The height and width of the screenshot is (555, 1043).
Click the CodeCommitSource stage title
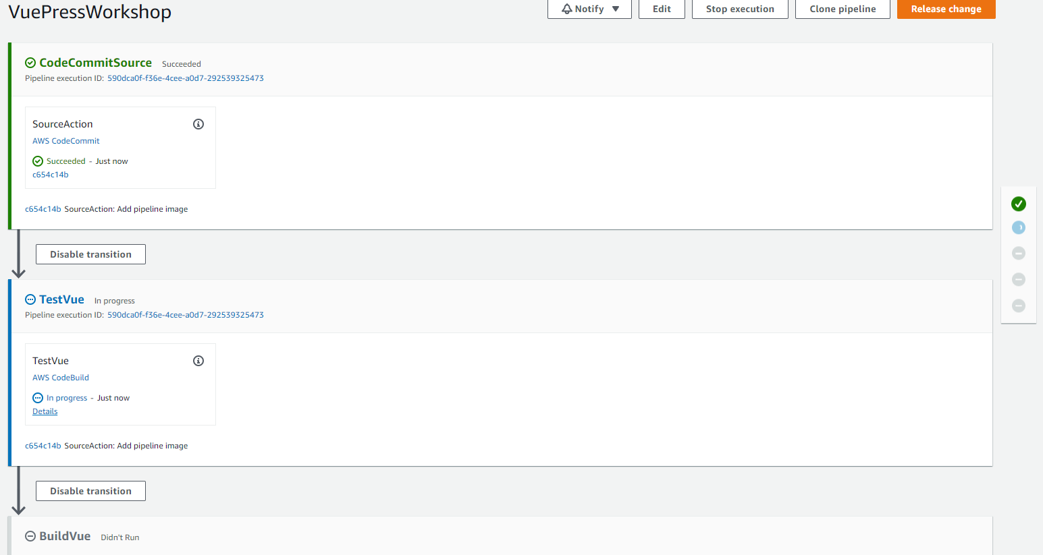click(95, 63)
